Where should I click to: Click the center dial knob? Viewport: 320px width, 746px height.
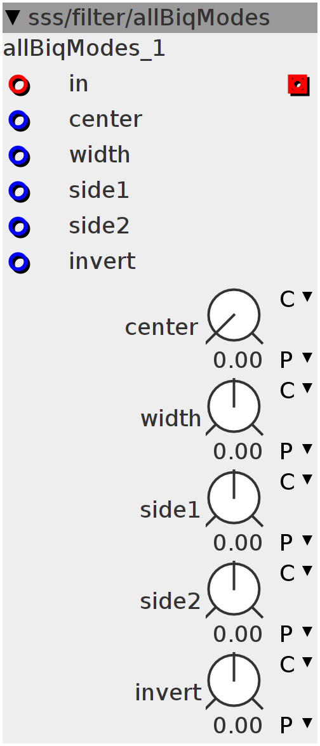[234, 316]
